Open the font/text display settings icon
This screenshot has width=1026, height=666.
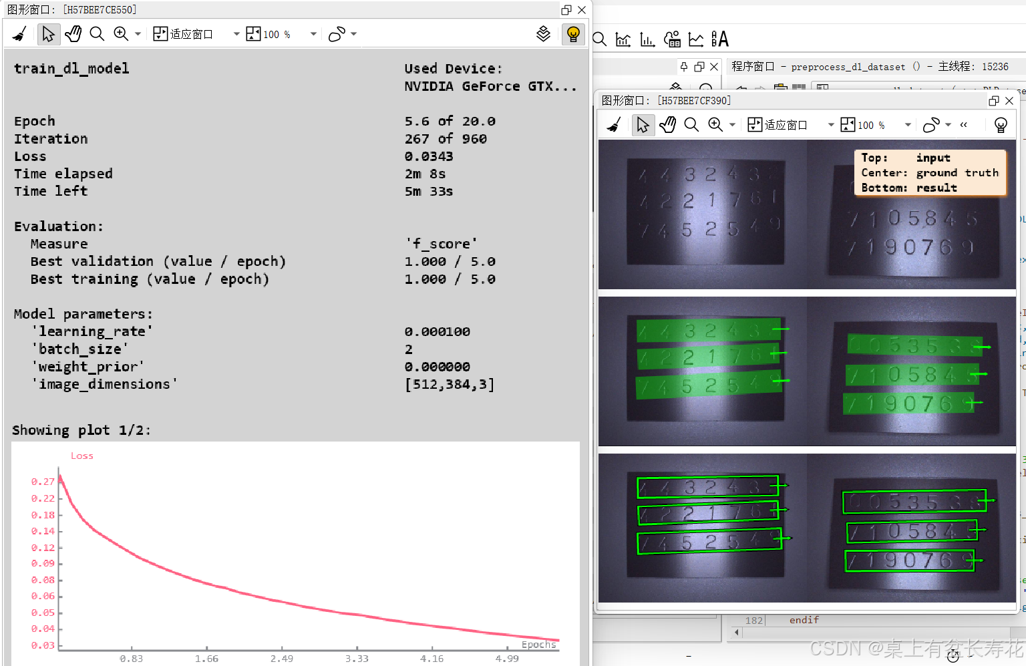pyautogui.click(x=721, y=39)
